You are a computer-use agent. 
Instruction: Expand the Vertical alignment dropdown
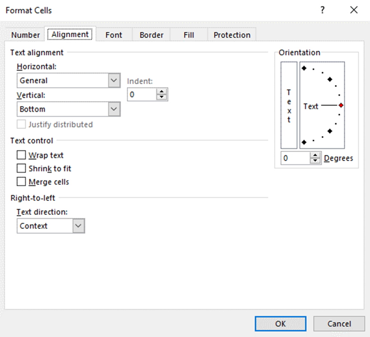114,109
